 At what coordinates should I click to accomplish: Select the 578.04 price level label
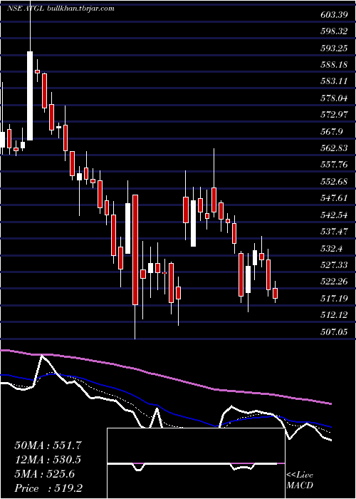334,98
